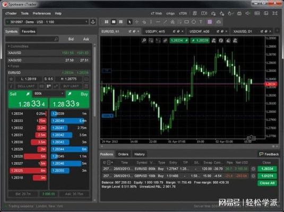The image size is (284, 212).
Task: Click the chart zoom magnifier icon
Action: [x=144, y=40]
